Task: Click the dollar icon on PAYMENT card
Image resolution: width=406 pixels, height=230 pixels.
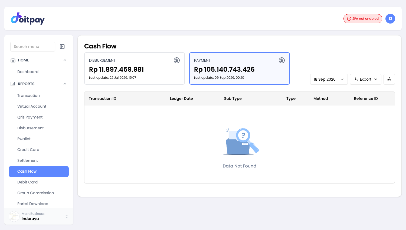Action: (x=282, y=60)
